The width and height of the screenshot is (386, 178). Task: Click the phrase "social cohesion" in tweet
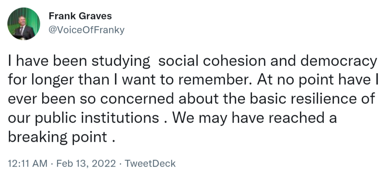pyautogui.click(x=212, y=61)
